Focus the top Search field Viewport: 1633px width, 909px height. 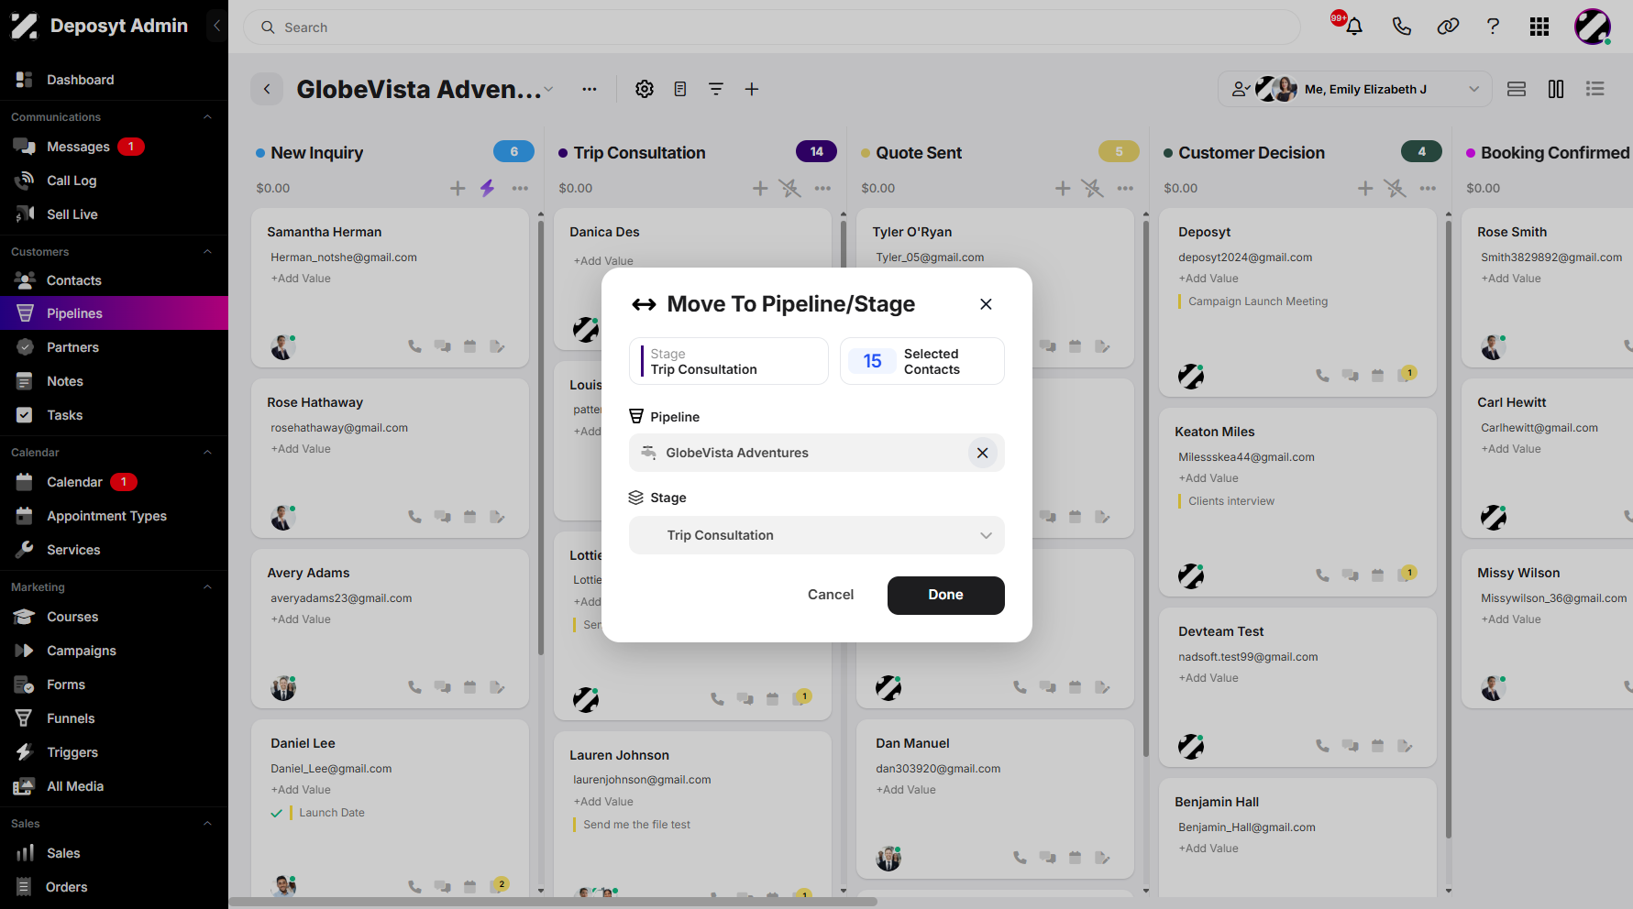pos(771,27)
